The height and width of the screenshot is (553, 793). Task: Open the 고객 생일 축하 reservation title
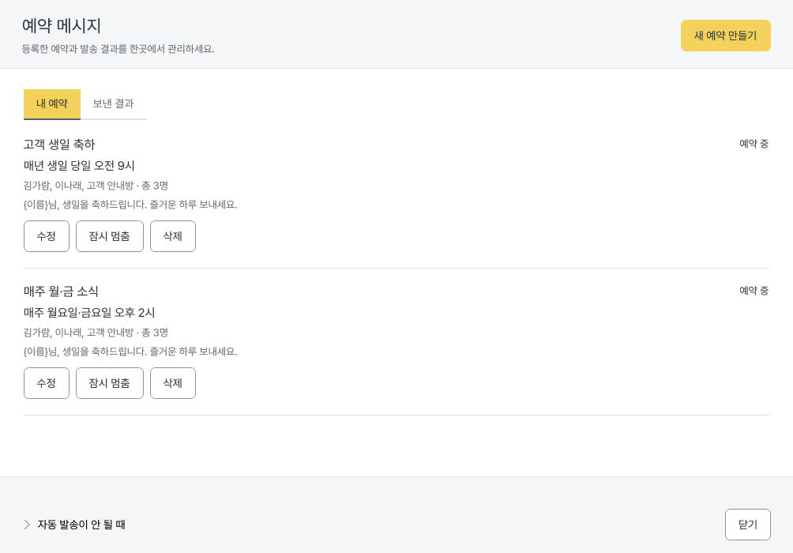coord(59,145)
